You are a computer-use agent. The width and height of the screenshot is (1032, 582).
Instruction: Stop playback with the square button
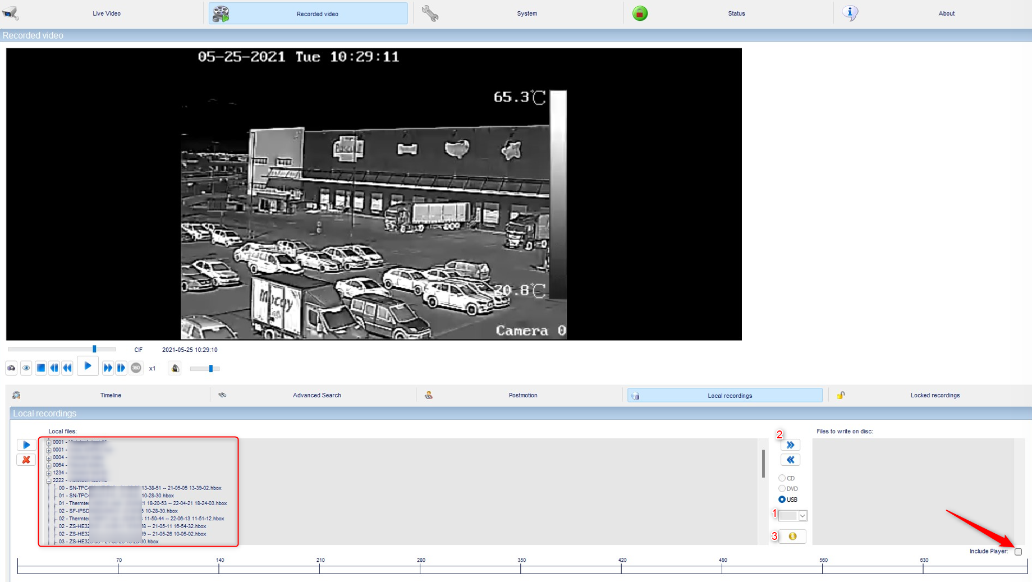(x=40, y=368)
